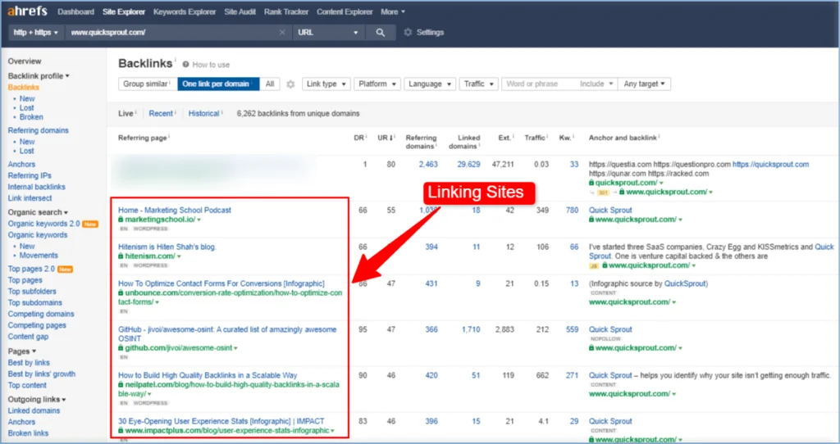
Task: Clear the URL field with the X icon
Action: (x=282, y=33)
